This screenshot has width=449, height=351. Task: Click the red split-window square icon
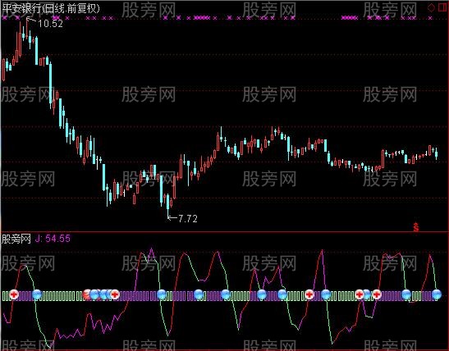[442, 7]
